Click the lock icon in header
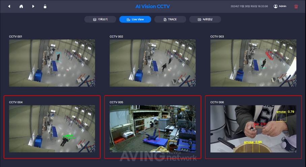This screenshot has width=306, height=167. click(x=45, y=6)
